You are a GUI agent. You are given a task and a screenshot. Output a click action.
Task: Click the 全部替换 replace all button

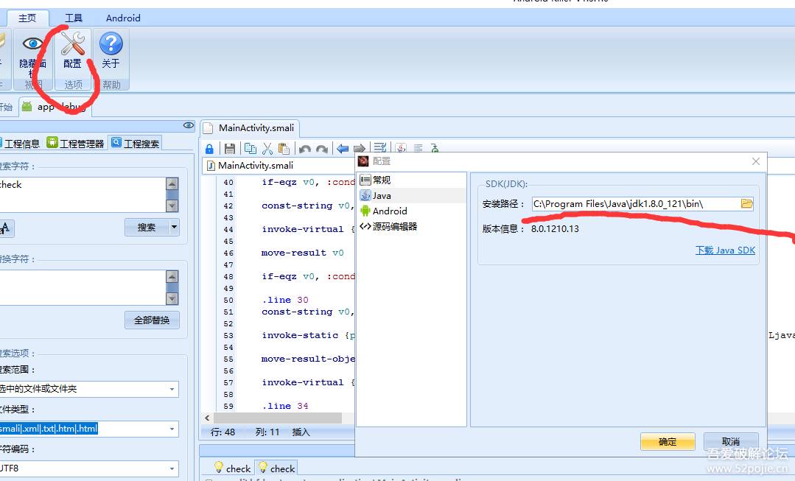[x=152, y=320]
